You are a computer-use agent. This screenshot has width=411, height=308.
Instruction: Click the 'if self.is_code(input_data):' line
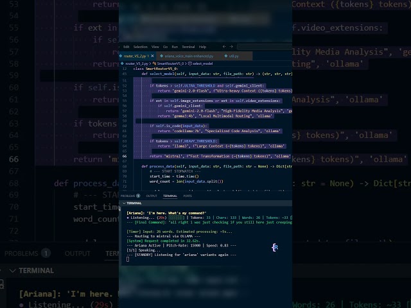(179, 126)
